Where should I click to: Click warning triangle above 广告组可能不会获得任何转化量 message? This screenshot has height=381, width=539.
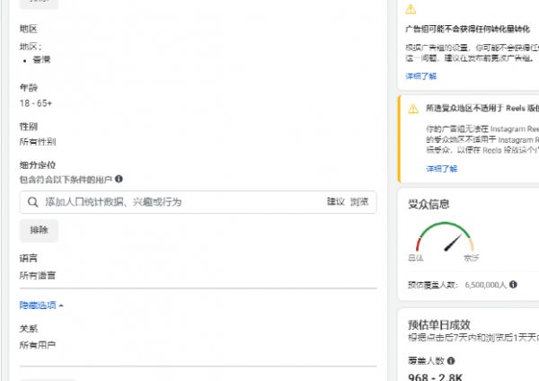[411, 9]
